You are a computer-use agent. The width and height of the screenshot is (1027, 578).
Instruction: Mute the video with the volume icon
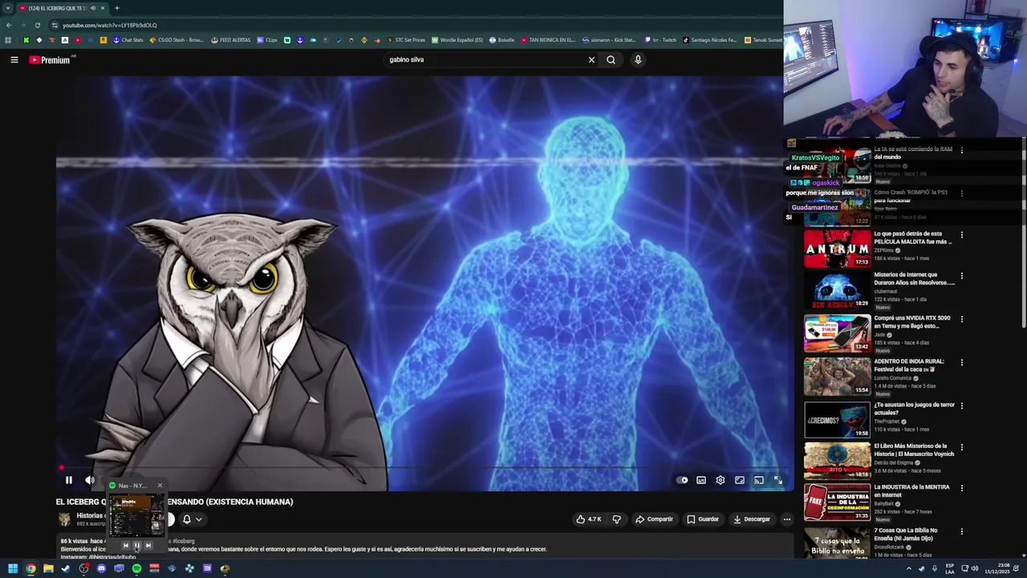pos(89,480)
